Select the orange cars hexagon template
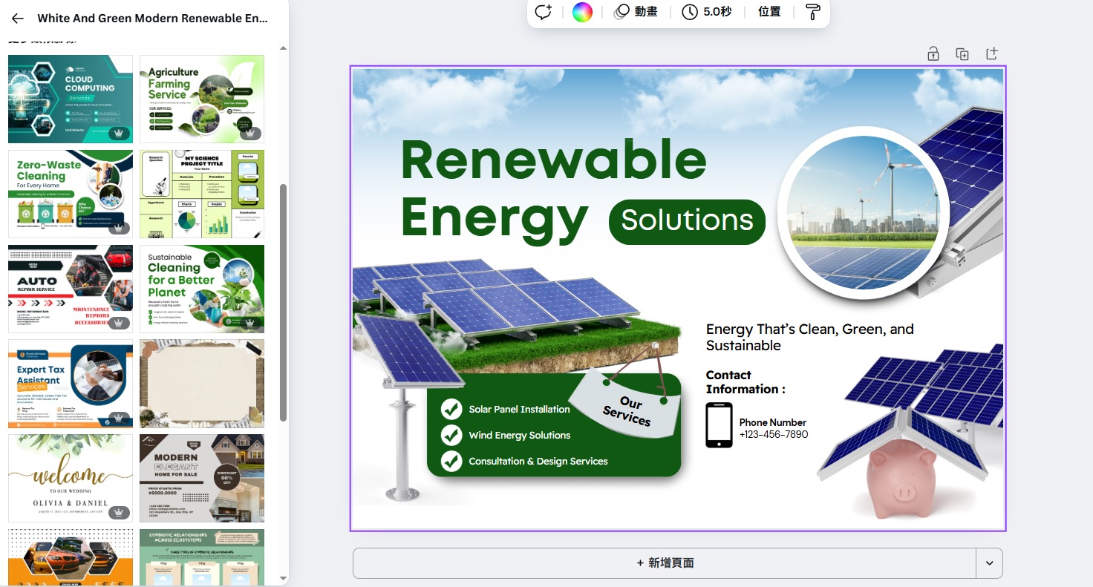Viewport: 1093px width, 587px height. point(71,557)
